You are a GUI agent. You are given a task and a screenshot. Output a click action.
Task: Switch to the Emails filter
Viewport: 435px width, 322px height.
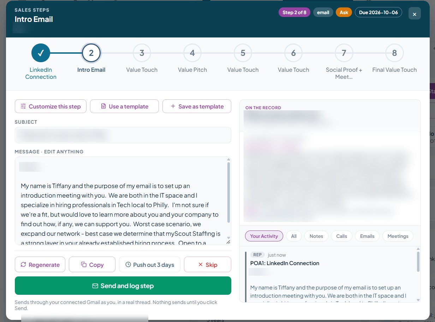coord(367,236)
